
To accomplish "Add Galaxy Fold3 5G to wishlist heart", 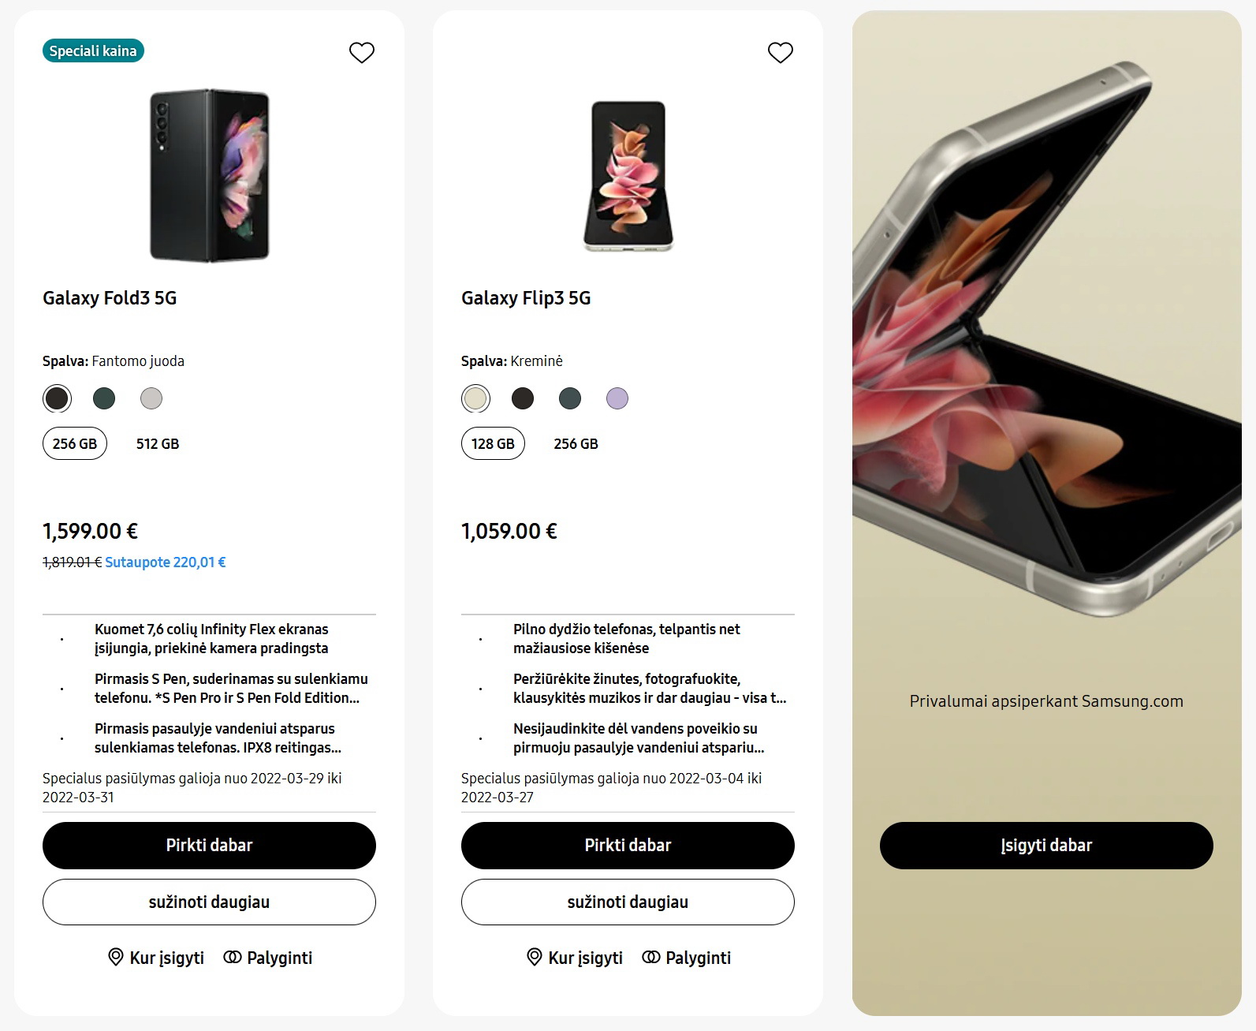I will coord(362,53).
